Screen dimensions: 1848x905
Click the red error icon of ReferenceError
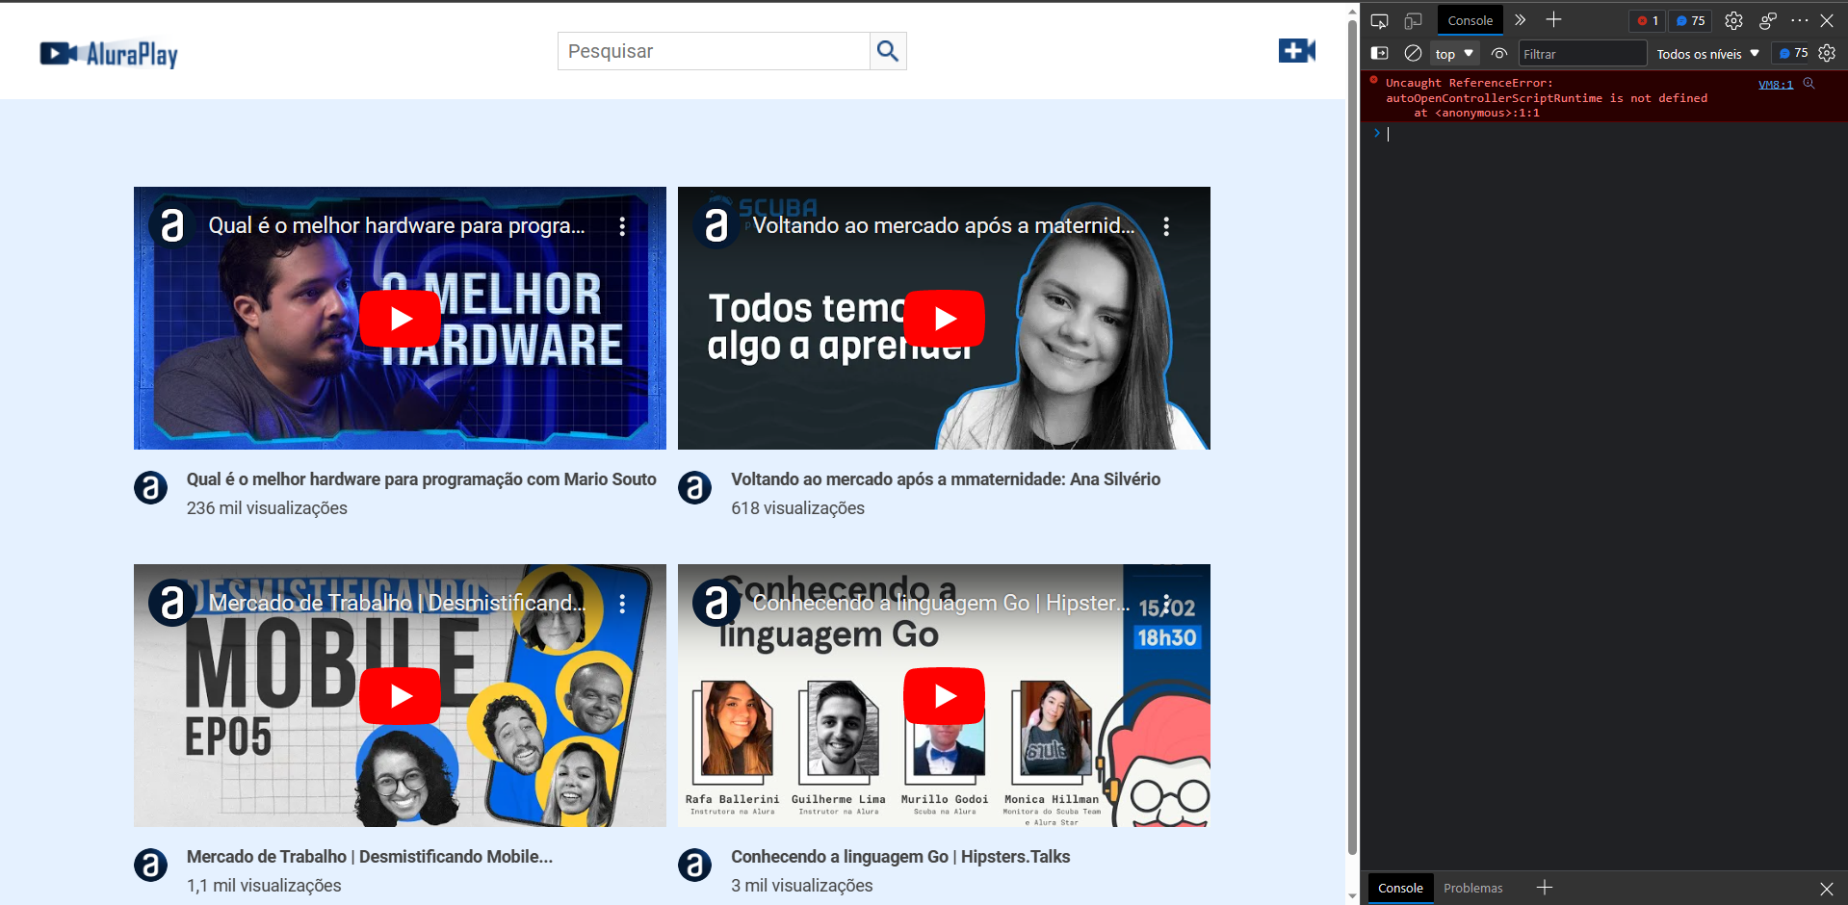coord(1374,81)
